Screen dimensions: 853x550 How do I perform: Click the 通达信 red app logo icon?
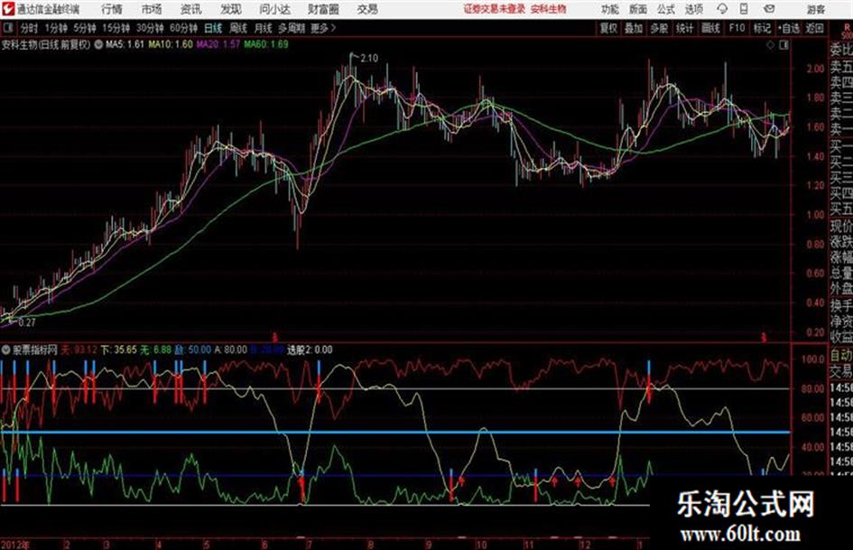coord(7,9)
